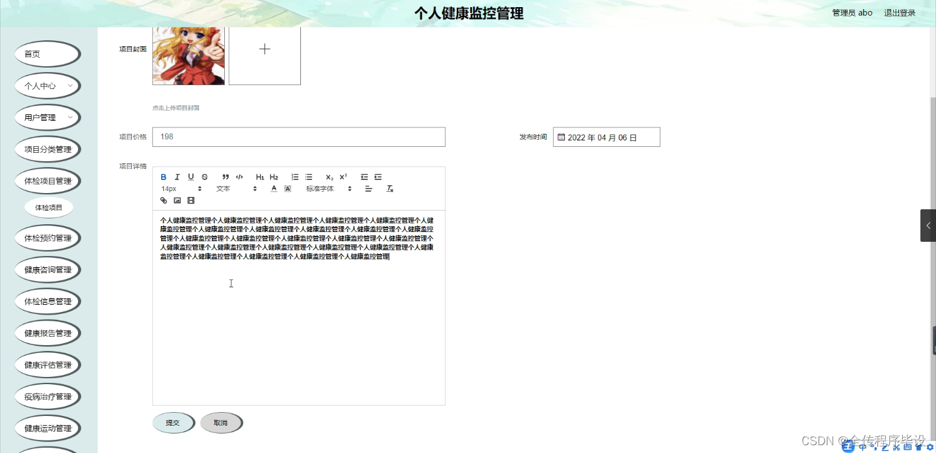Image resolution: width=936 pixels, height=453 pixels.
Task: Open the 标准字体 font family dropdown
Action: 325,188
